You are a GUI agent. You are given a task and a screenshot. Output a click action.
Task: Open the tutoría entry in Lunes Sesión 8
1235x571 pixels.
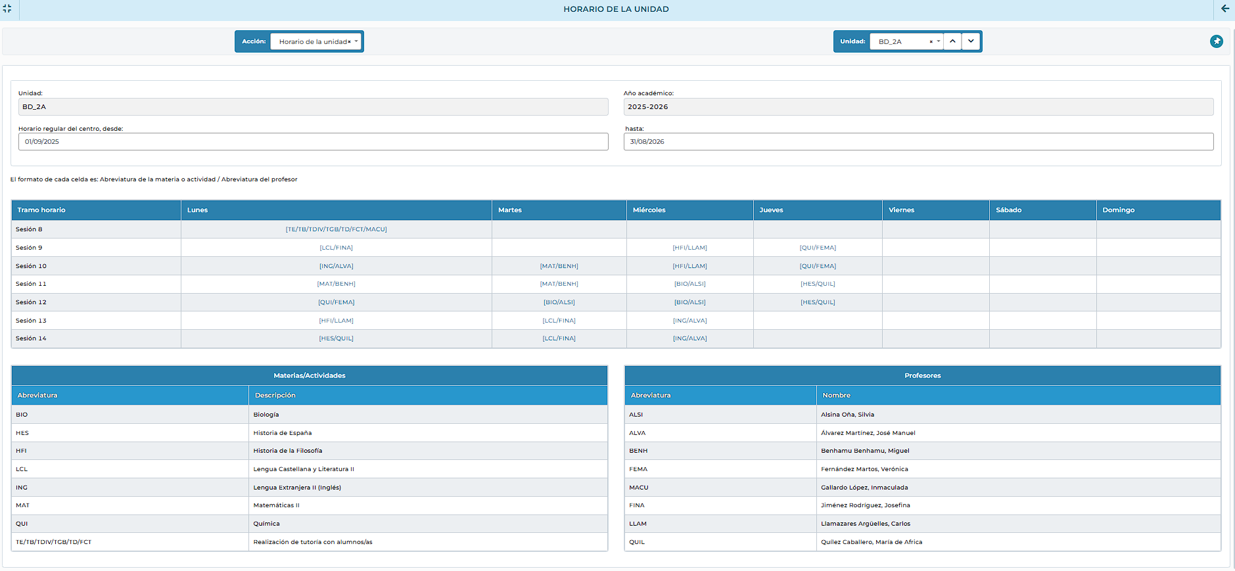336,229
